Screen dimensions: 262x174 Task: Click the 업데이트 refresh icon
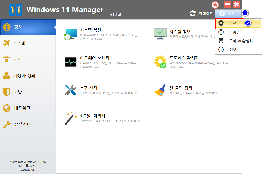(193, 13)
